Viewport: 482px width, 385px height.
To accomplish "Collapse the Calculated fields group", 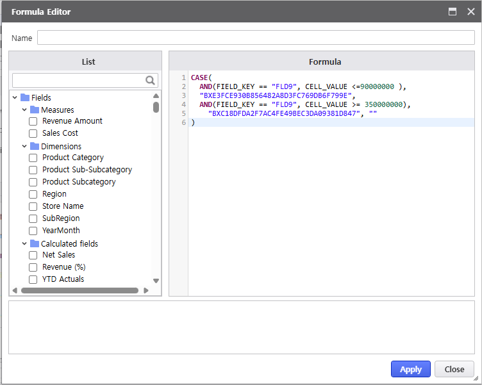I will pos(24,244).
